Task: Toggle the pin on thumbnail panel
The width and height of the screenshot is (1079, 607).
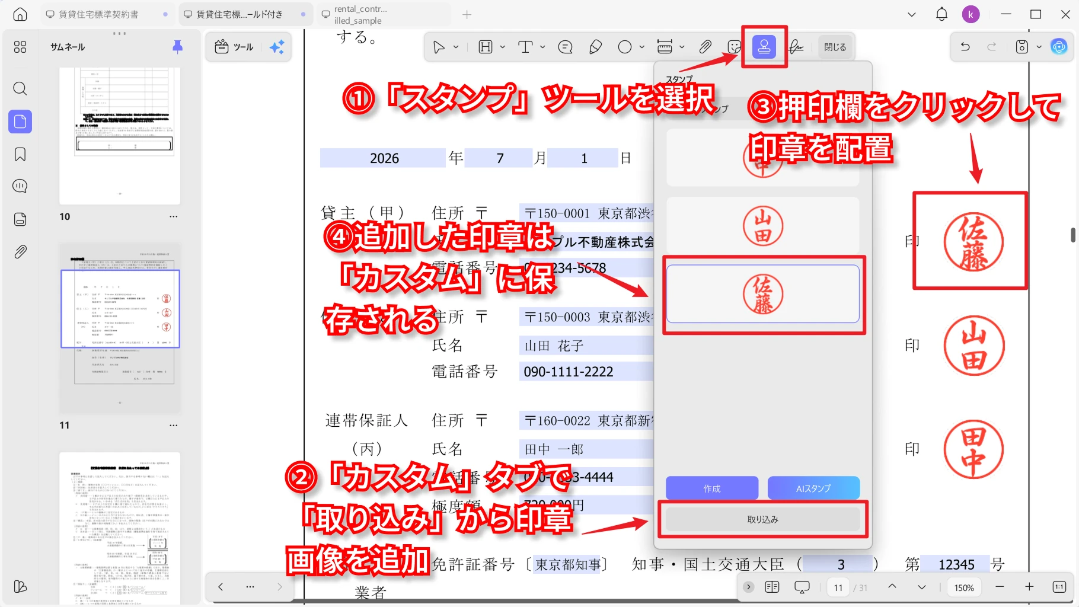Action: coord(177,47)
